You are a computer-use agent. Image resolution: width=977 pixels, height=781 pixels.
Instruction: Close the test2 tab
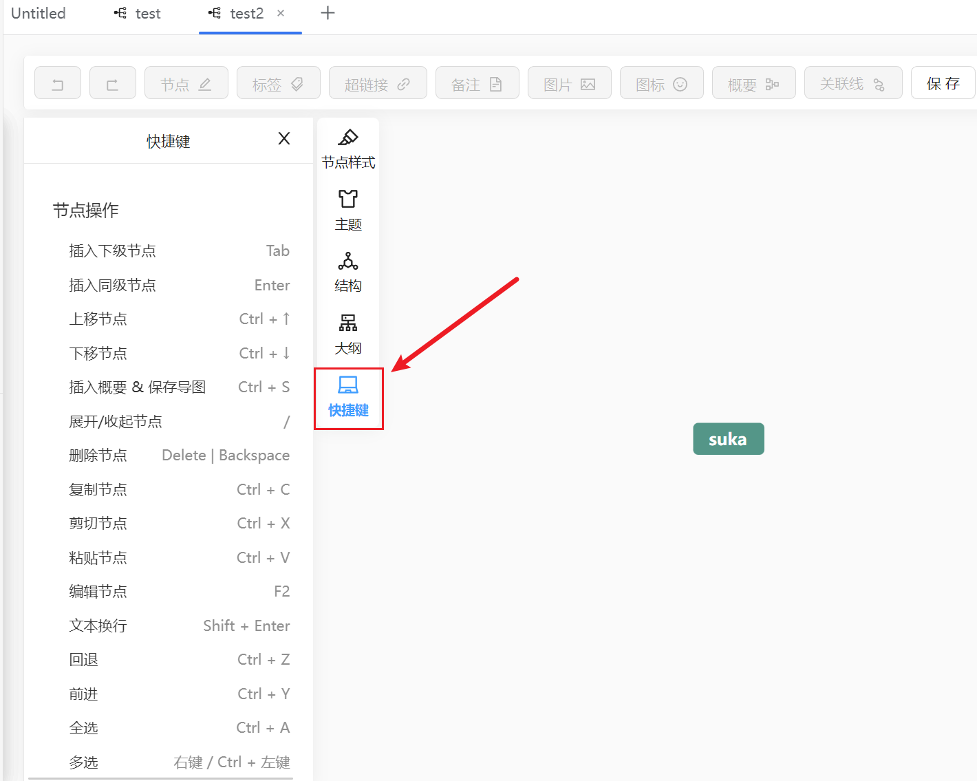point(281,13)
